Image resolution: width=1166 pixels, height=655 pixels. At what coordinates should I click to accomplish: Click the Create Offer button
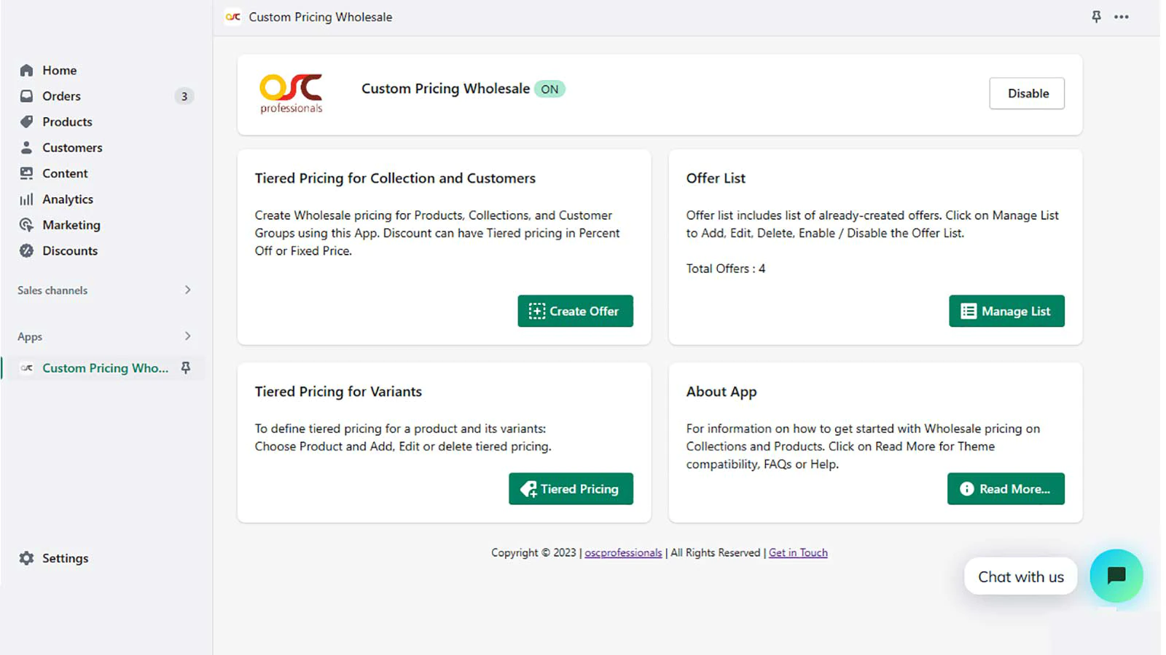pyautogui.click(x=575, y=311)
